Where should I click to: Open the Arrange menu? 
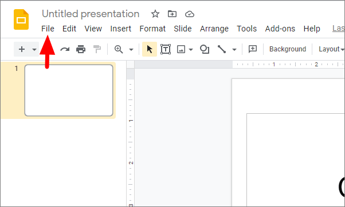click(214, 29)
